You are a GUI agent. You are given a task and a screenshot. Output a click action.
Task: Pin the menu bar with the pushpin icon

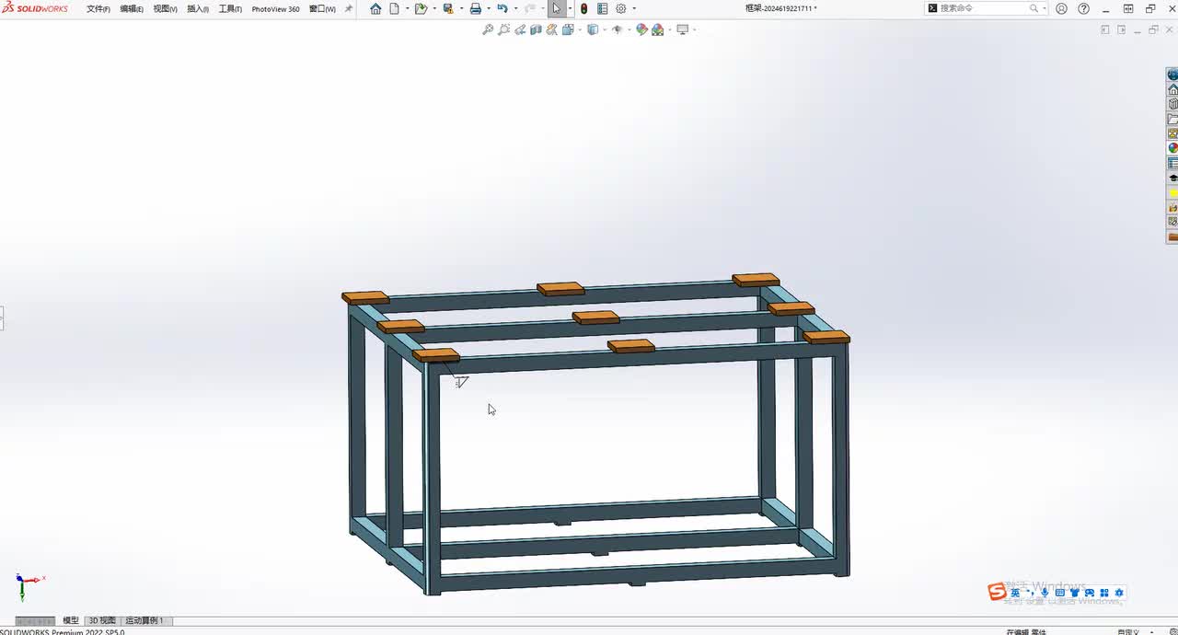[x=349, y=9]
